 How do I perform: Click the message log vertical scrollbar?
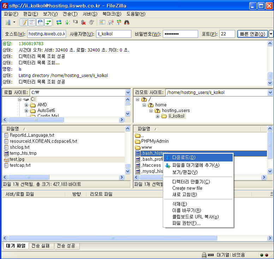pyautogui.click(x=270, y=63)
